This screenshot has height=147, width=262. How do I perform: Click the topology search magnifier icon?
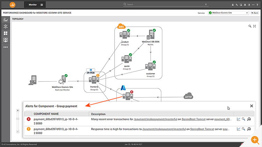(250, 26)
